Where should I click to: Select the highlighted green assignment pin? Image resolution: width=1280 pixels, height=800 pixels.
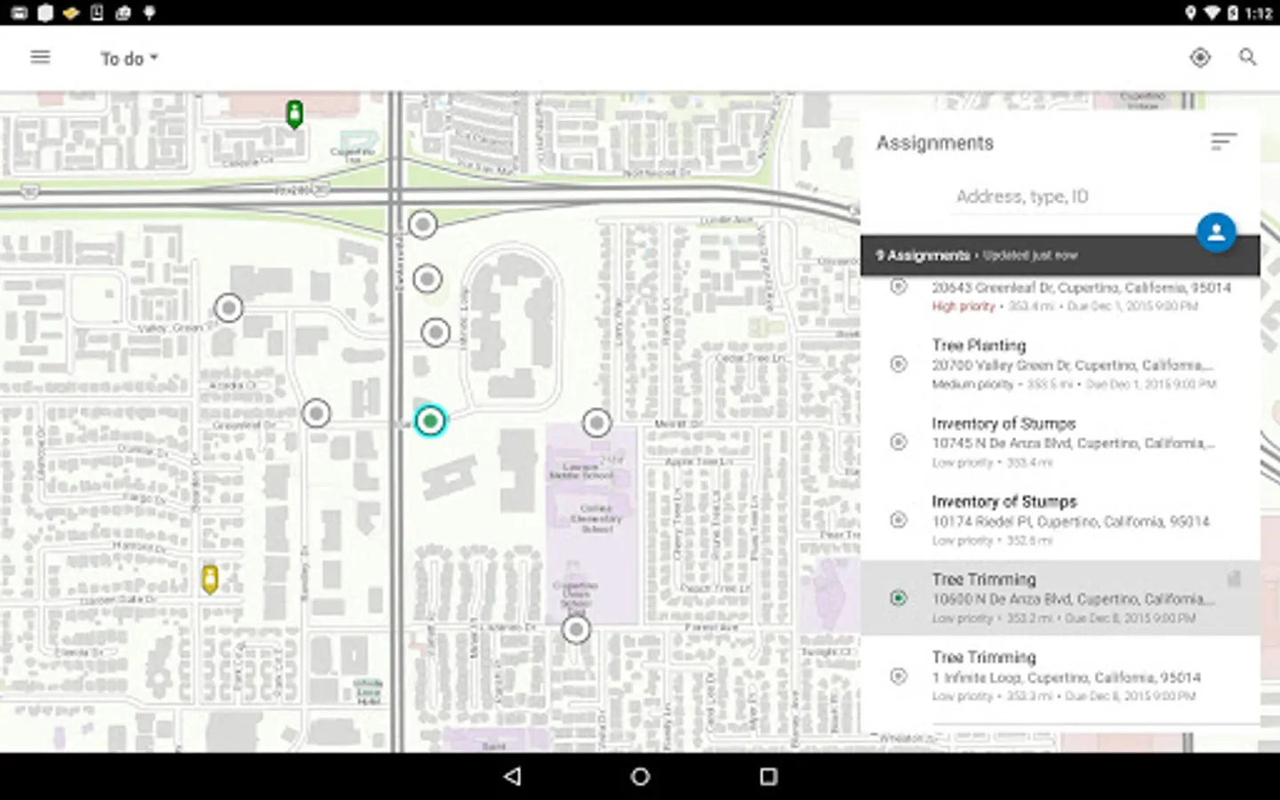[430, 420]
